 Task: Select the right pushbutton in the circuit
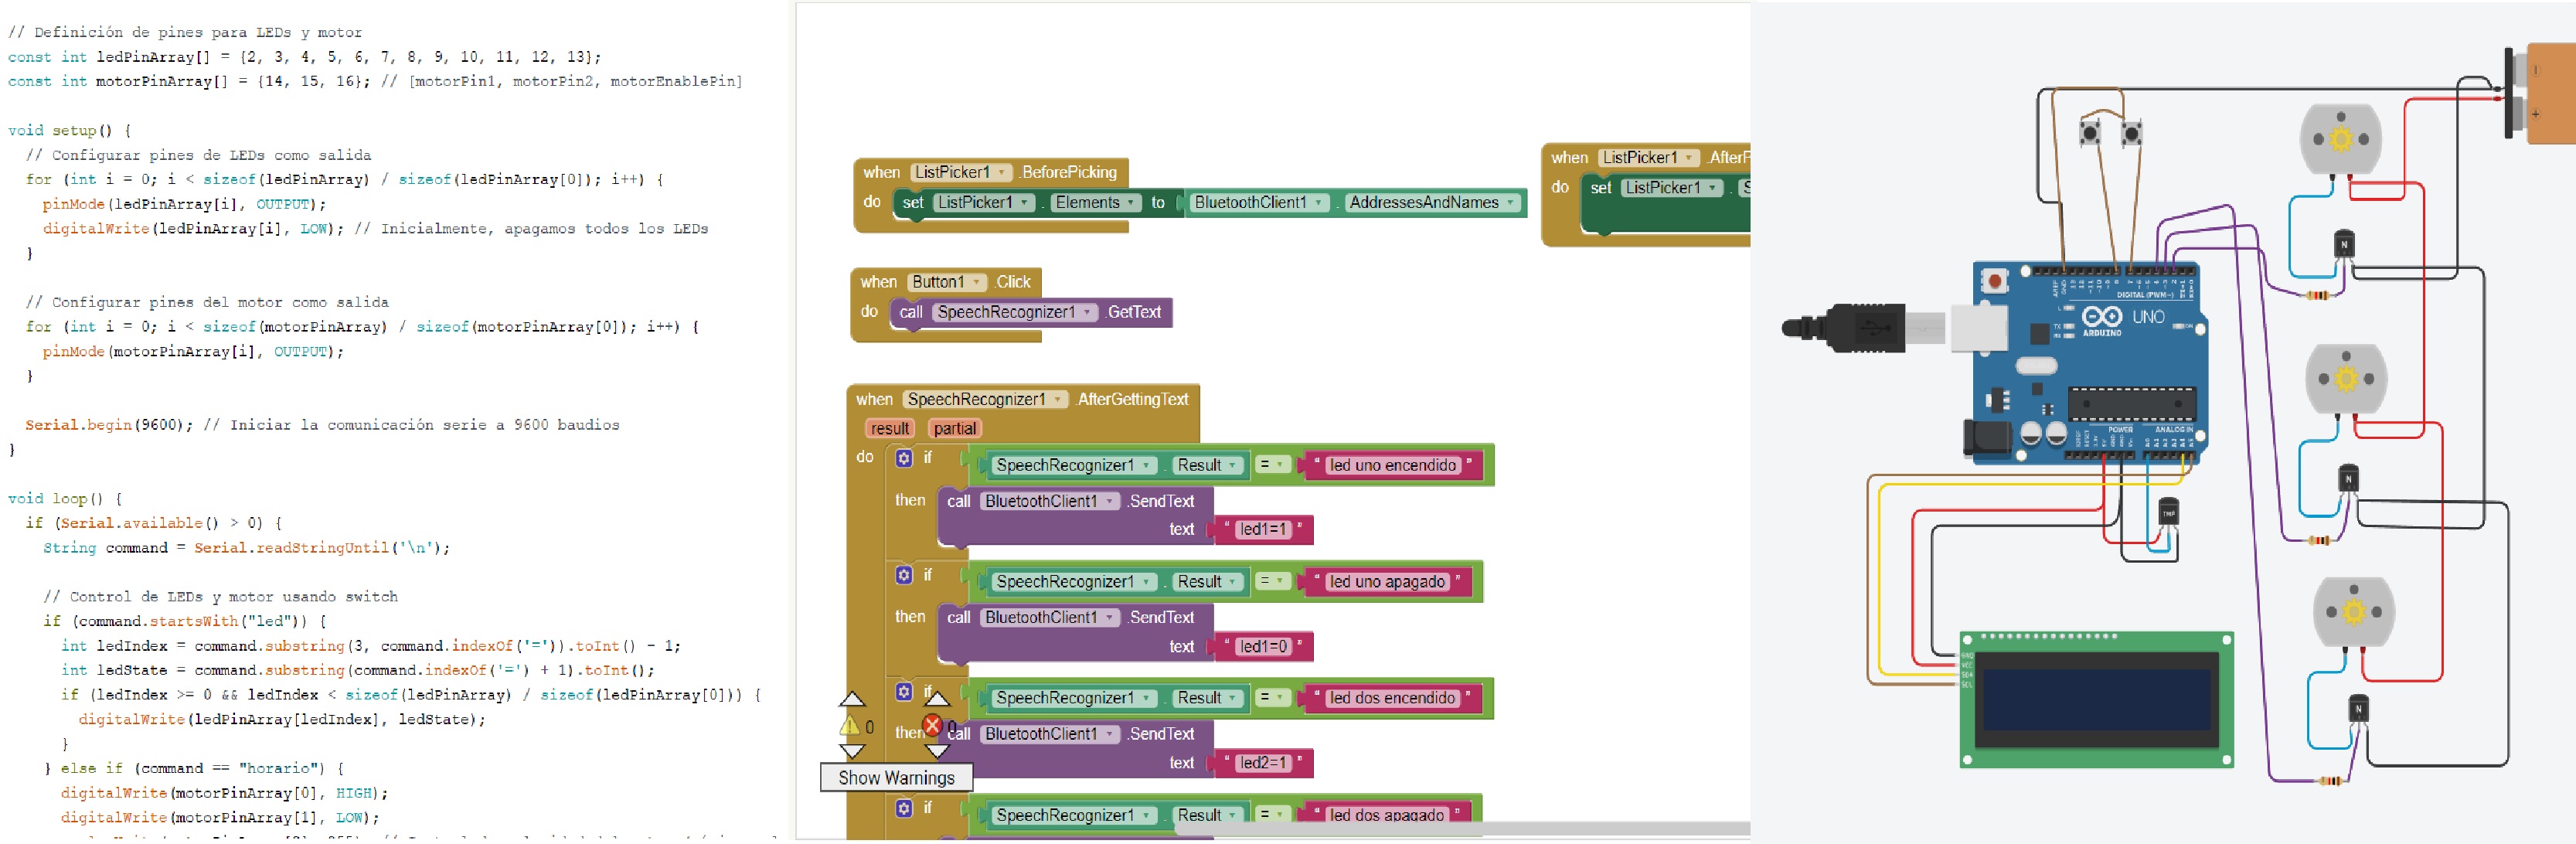pyautogui.click(x=2131, y=132)
